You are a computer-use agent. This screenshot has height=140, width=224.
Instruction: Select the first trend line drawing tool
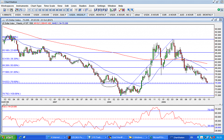tap(96, 10)
